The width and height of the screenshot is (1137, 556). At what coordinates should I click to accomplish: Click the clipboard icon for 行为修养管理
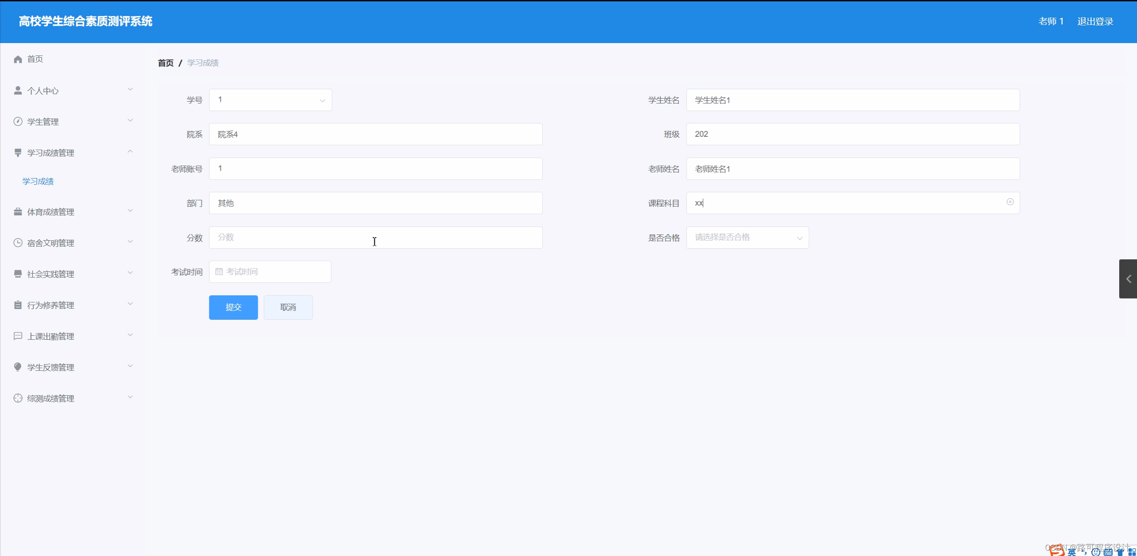click(18, 305)
